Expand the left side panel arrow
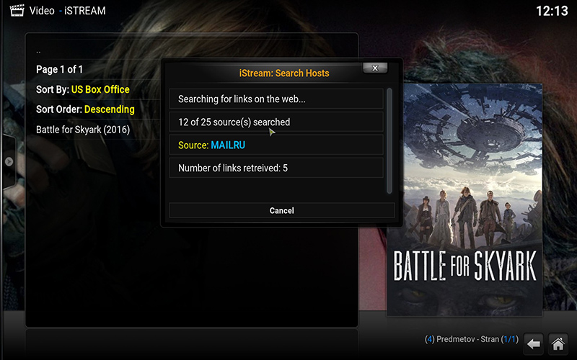This screenshot has width=577, height=360. click(9, 161)
